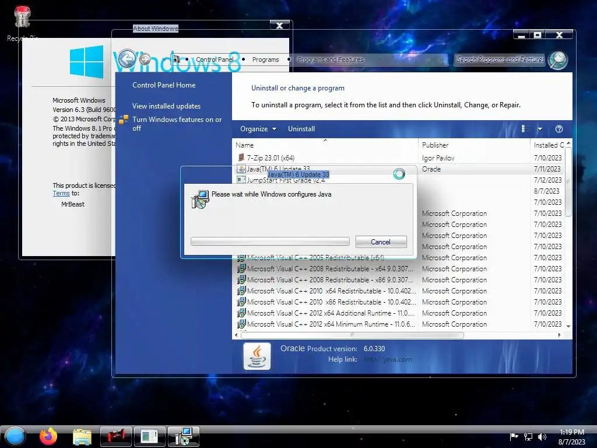The width and height of the screenshot is (597, 448).
Task: Switch to Control Panel taskbar button
Action: tap(149, 436)
